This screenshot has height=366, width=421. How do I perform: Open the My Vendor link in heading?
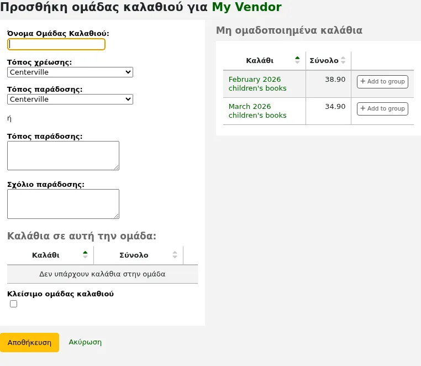click(247, 7)
